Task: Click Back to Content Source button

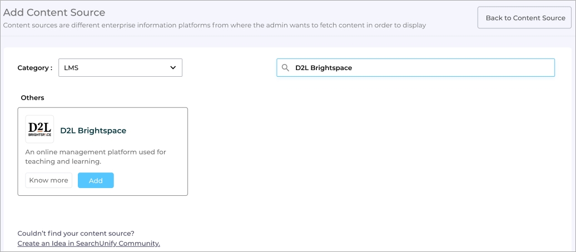Action: [525, 18]
